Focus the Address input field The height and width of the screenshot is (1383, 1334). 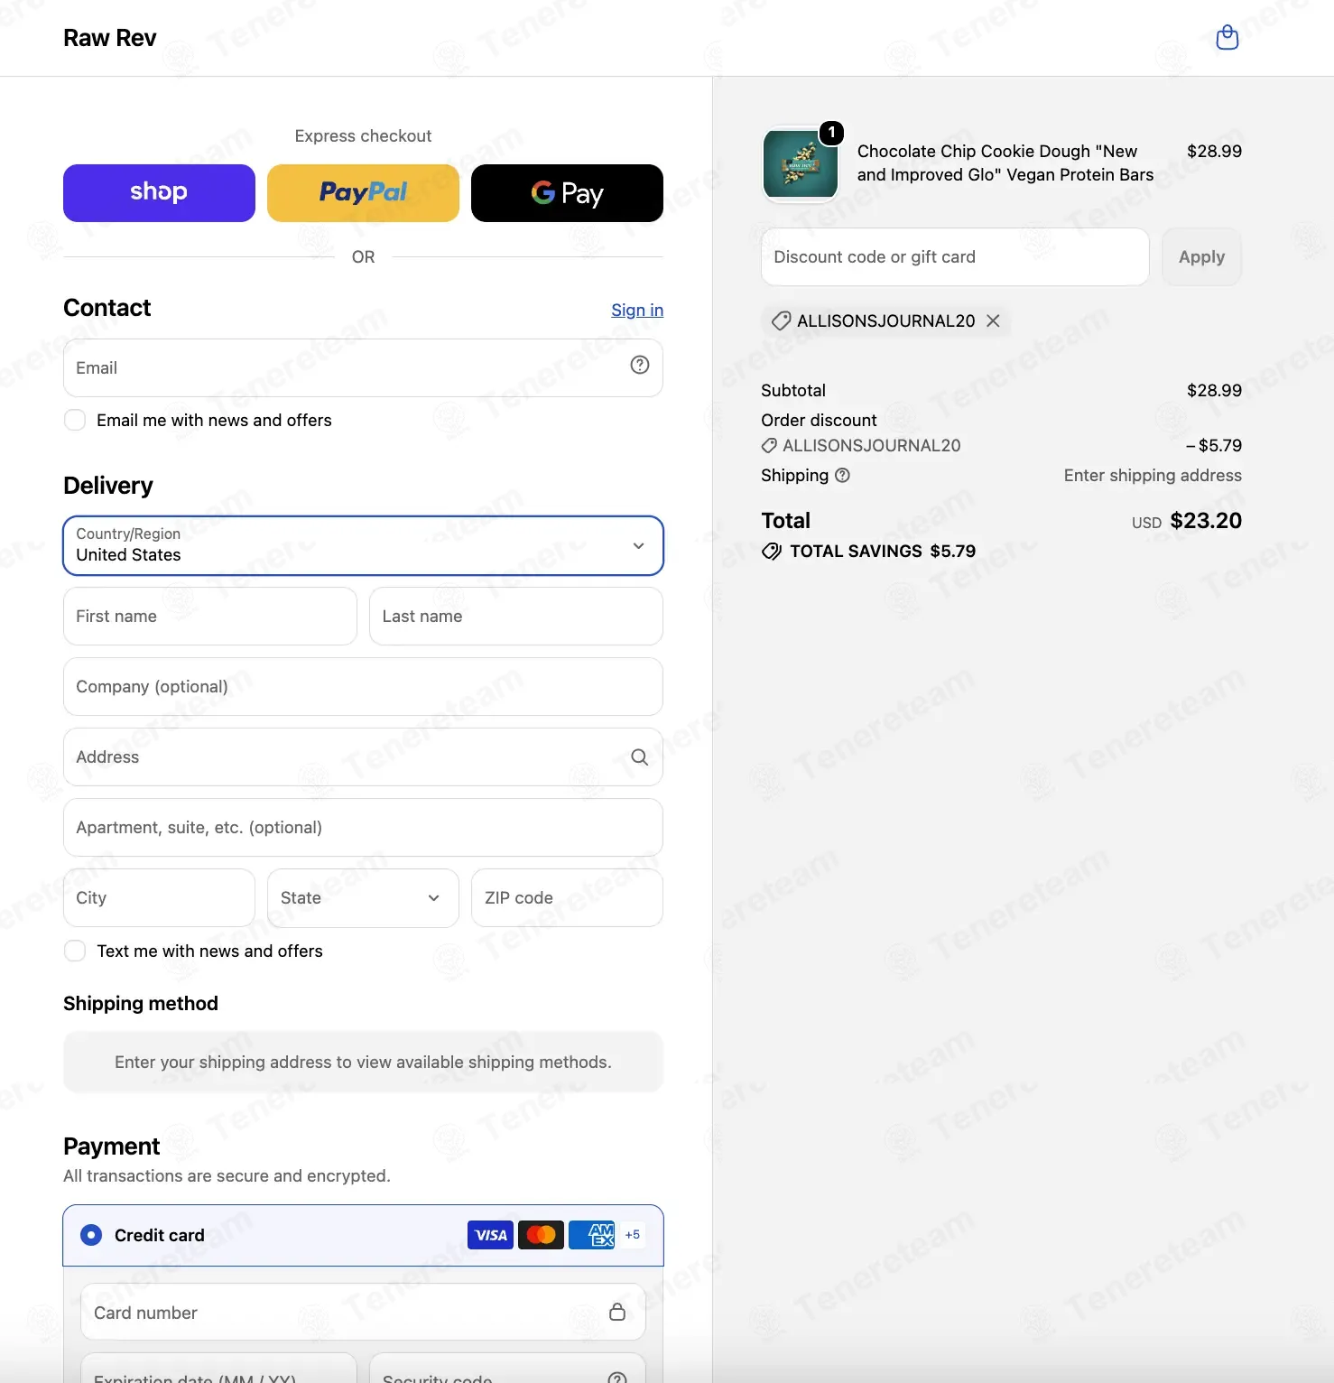[x=363, y=757]
